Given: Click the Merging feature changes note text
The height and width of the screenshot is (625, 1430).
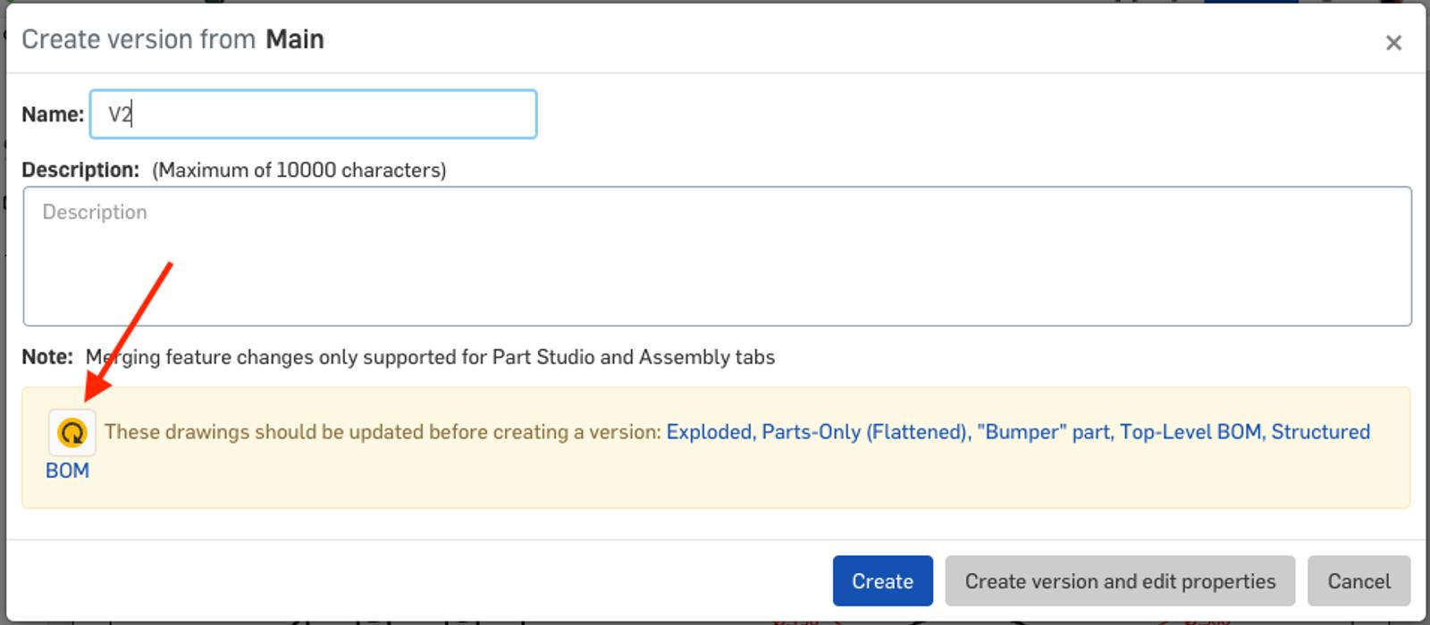Looking at the screenshot, I should [x=430, y=357].
